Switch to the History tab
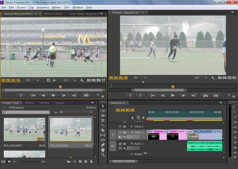238x169 pixels. pyautogui.click(x=59, y=103)
